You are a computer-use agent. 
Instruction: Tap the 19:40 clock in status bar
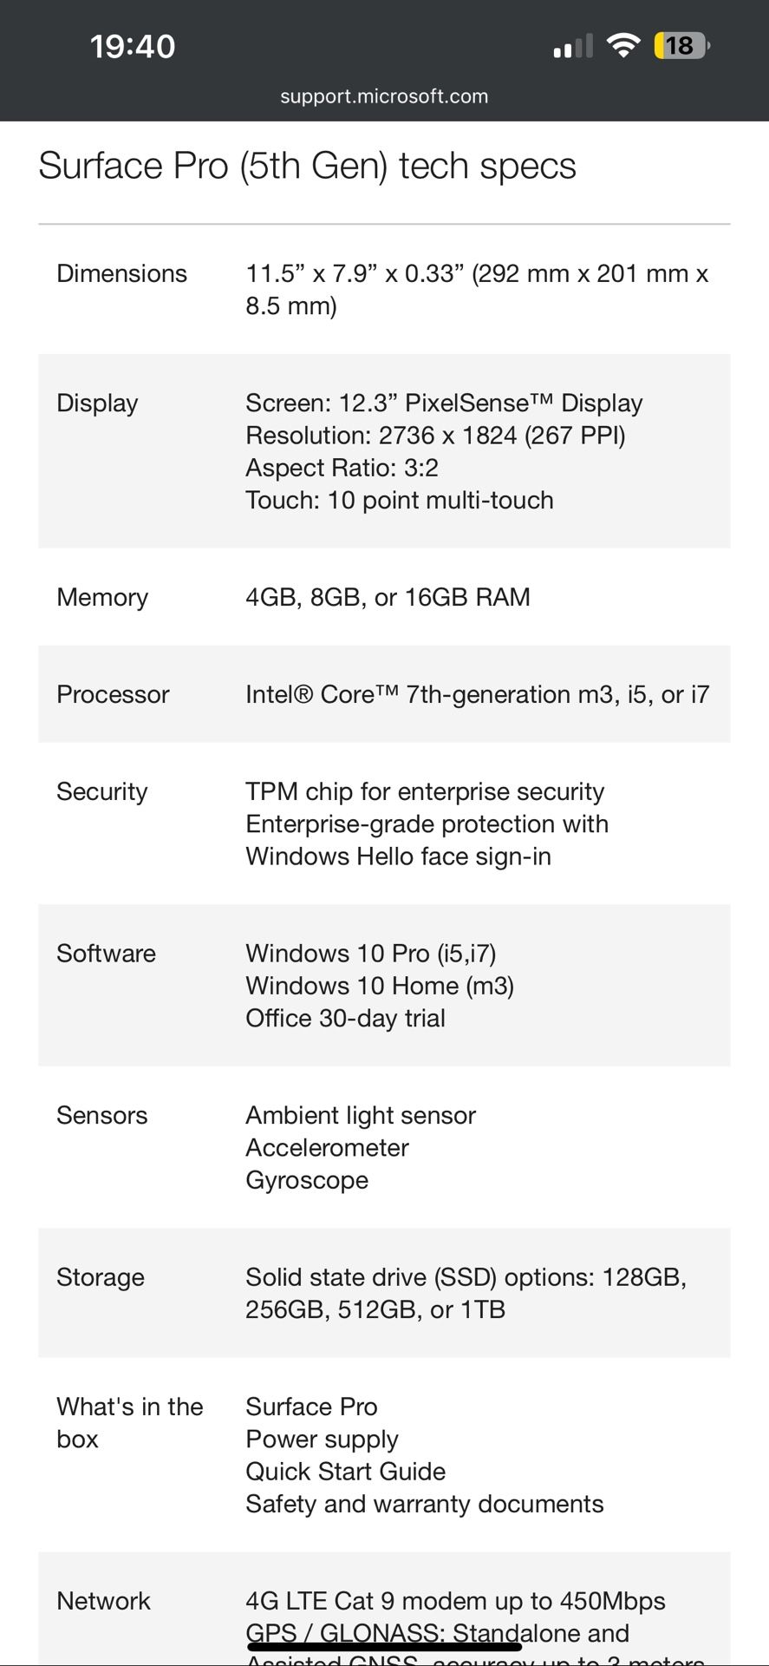click(x=133, y=46)
